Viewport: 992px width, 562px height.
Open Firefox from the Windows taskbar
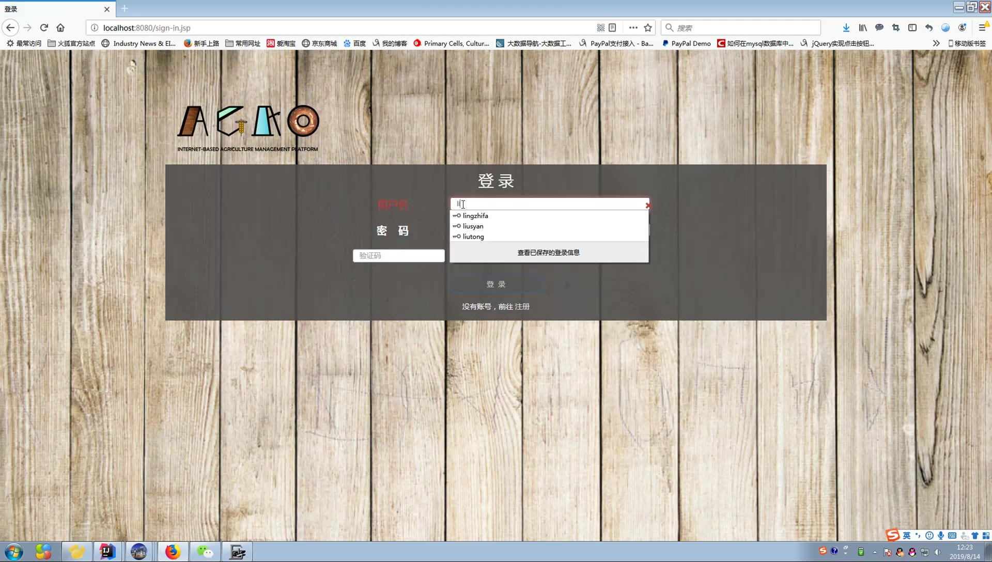point(173,552)
